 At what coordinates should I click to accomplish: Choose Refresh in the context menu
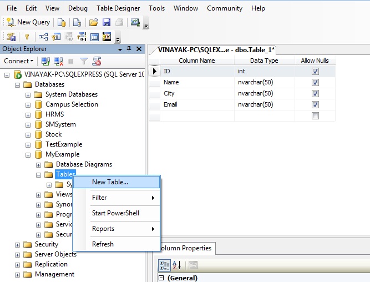[103, 244]
